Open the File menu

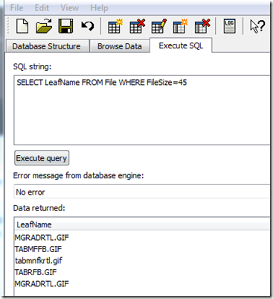pos(16,8)
